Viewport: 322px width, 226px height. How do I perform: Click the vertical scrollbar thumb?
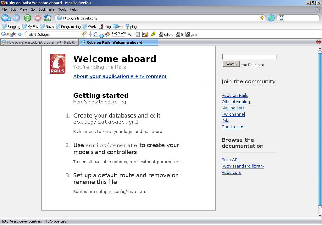click(x=320, y=129)
